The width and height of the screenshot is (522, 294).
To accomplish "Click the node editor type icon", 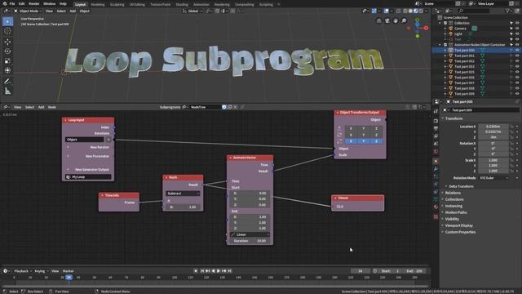I will [x=6, y=107].
